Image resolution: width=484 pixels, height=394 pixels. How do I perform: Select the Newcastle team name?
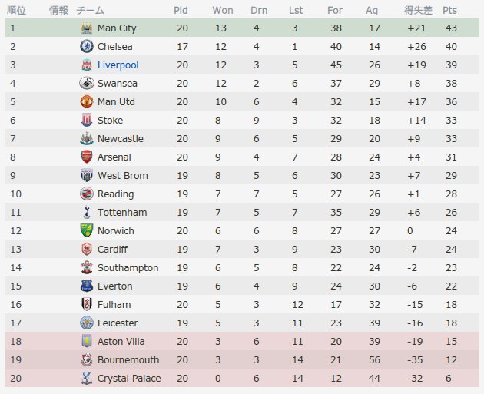pos(121,139)
